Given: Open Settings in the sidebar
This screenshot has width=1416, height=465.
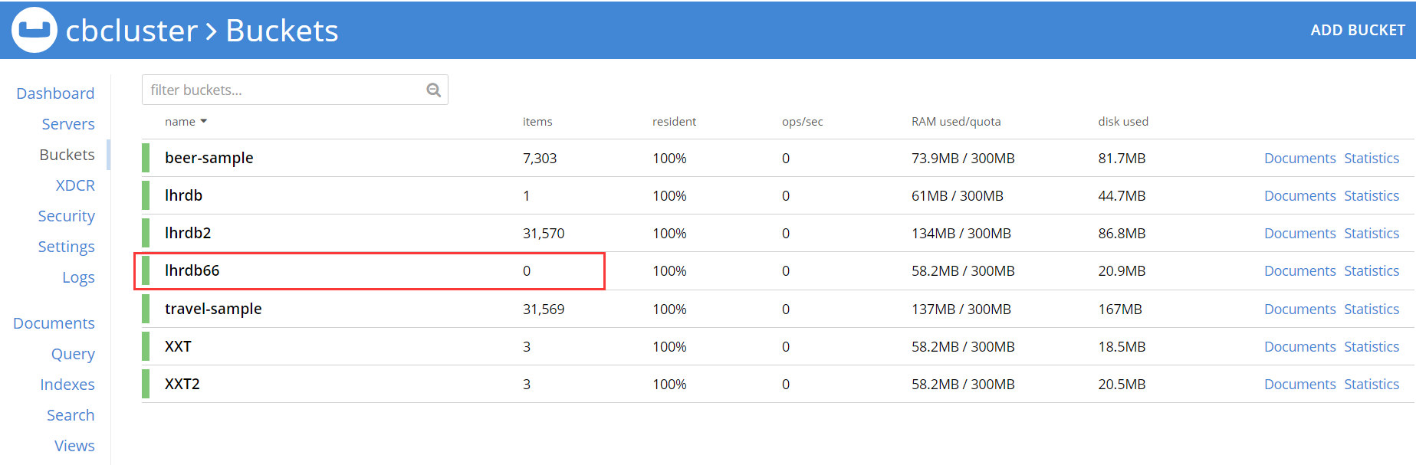Looking at the screenshot, I should coord(67,247).
